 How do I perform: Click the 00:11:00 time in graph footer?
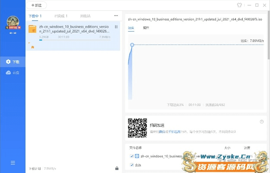pyautogui.click(x=194, y=105)
